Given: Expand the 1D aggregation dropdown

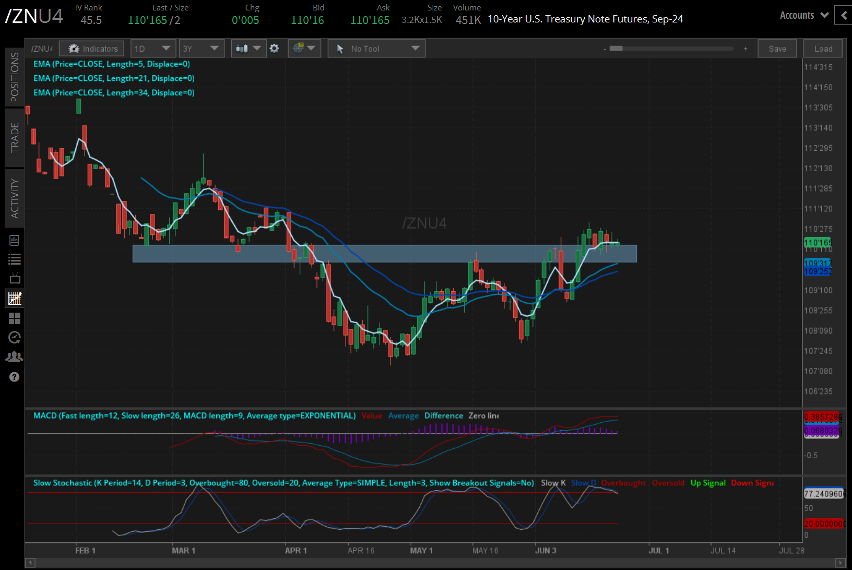Looking at the screenshot, I should coord(152,49).
